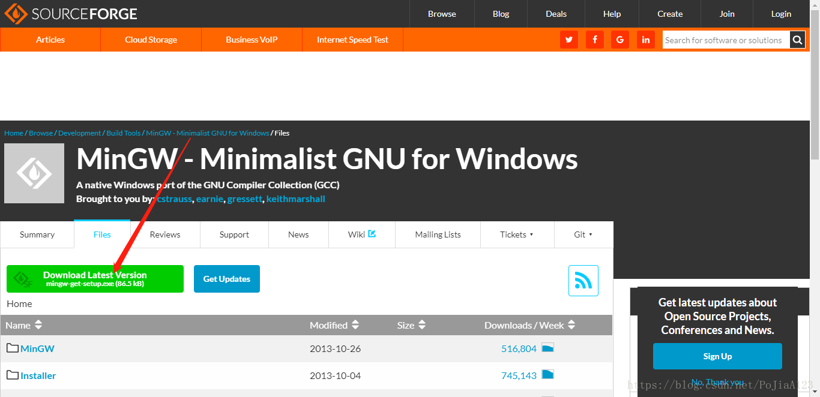Switch to the News tab
This screenshot has height=397, width=820.
298,234
